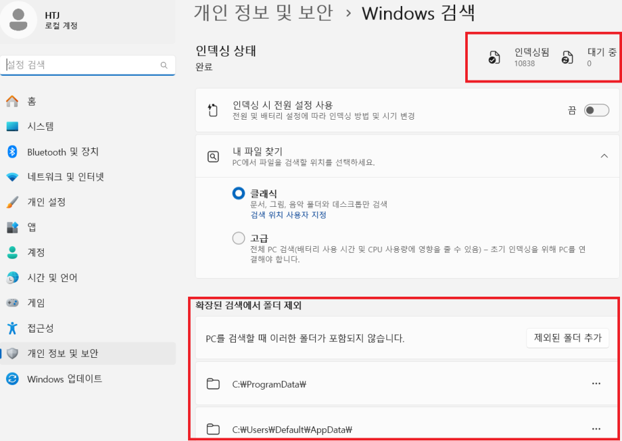Click the privacy shield icon in sidebar
Image resolution: width=622 pixels, height=441 pixels.
[13, 353]
